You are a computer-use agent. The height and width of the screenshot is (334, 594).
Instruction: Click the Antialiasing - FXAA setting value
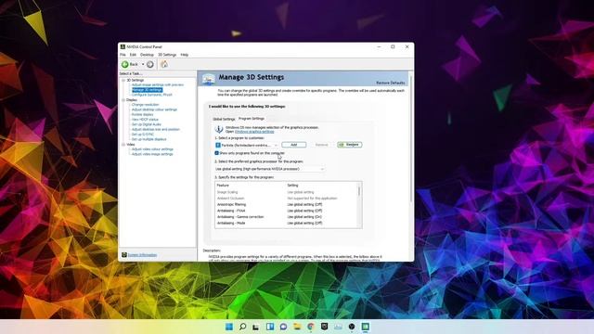(x=304, y=211)
